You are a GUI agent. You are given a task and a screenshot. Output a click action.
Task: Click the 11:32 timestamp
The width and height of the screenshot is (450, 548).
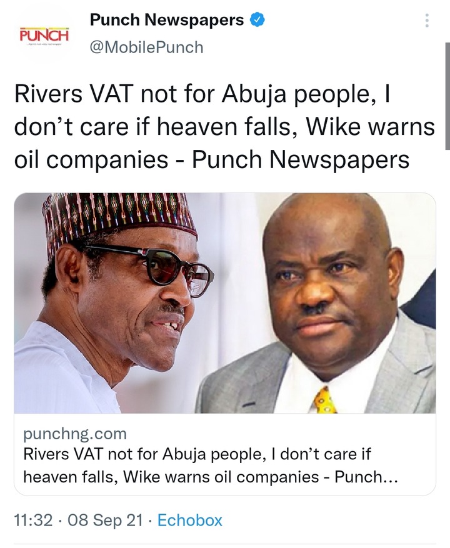click(33, 521)
